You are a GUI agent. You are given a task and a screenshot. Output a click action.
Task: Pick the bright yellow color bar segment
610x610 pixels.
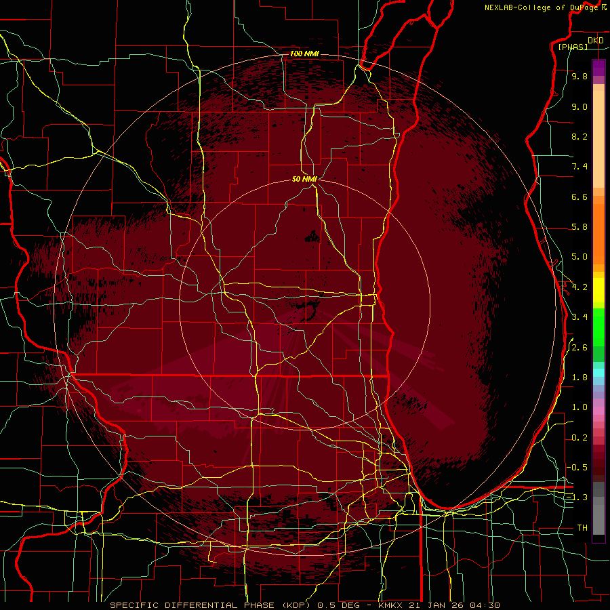tap(598, 290)
